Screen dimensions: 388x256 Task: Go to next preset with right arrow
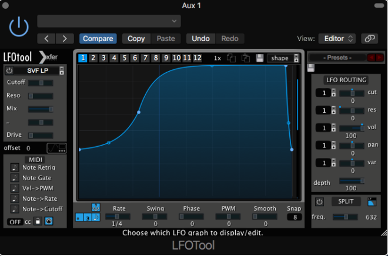65,39
